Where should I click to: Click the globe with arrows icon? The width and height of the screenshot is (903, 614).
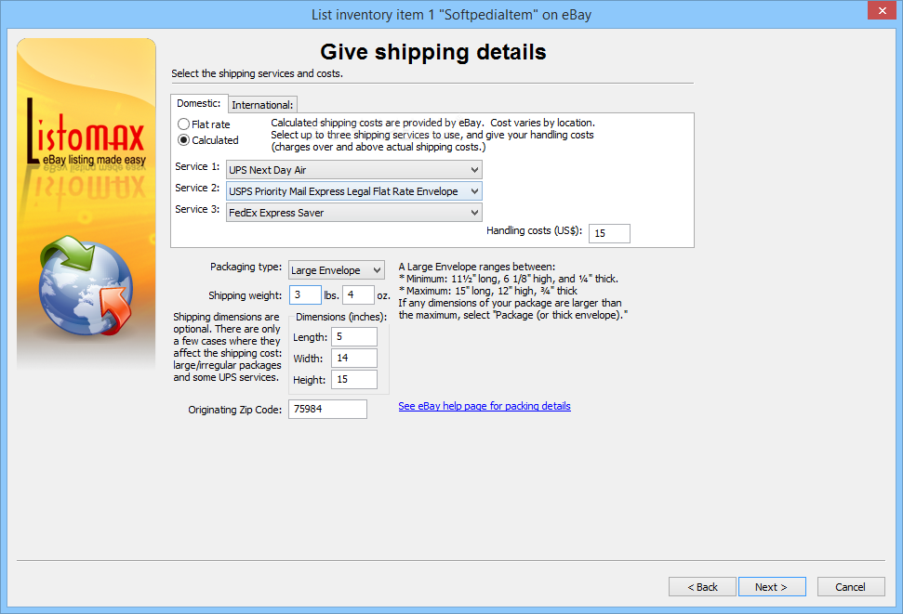click(86, 285)
